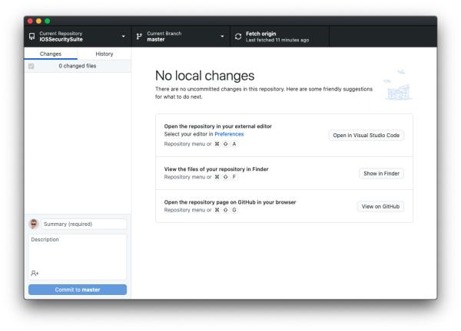Image resolution: width=461 pixels, height=331 pixels.
Task: Click the user avatar next to Summary
Action: [34, 224]
